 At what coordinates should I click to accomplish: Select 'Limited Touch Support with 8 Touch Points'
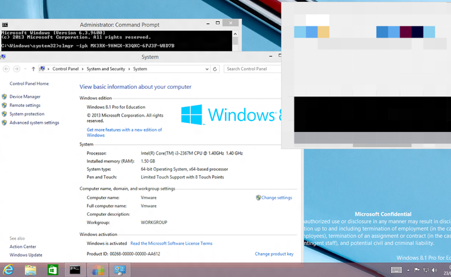click(x=182, y=177)
